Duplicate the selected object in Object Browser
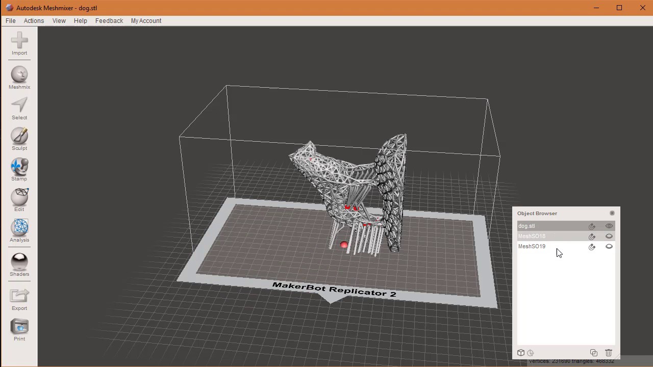Screen dimensions: 653x367 click(x=594, y=353)
